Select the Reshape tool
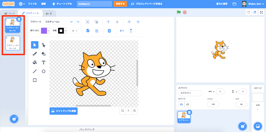Screen dimensions: 266x132 (44, 45)
